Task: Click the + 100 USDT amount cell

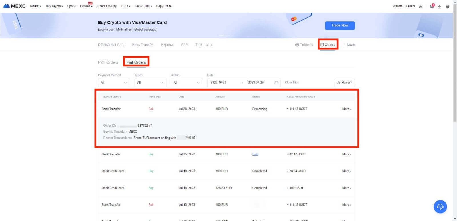Action: [x=295, y=188]
